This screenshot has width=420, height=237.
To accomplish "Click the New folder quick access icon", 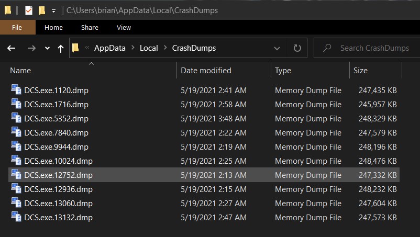I will click(x=42, y=10).
